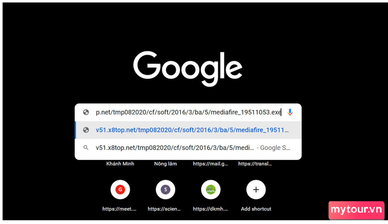Click the Add shortcut label
388x224 pixels.
pyautogui.click(x=256, y=209)
